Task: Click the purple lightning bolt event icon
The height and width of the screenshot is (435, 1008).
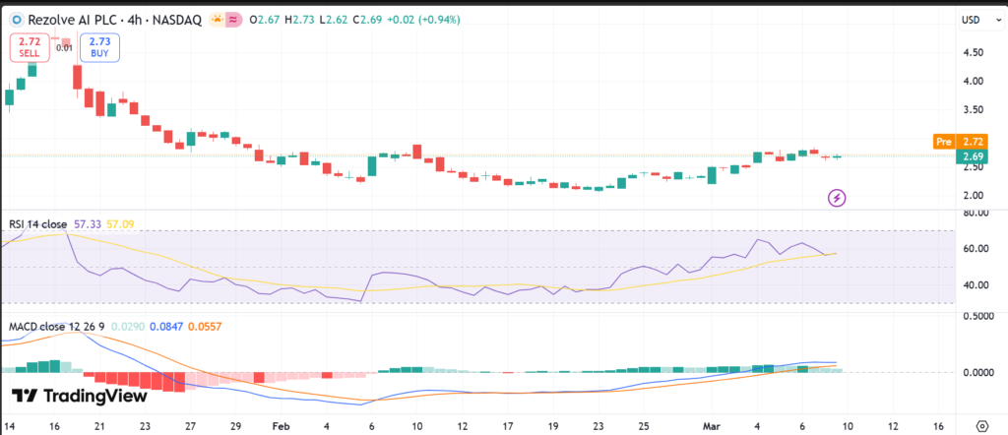Action: (x=837, y=198)
